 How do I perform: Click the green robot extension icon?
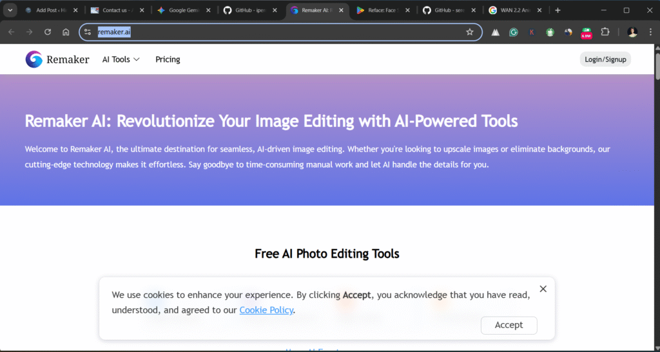coord(550,32)
